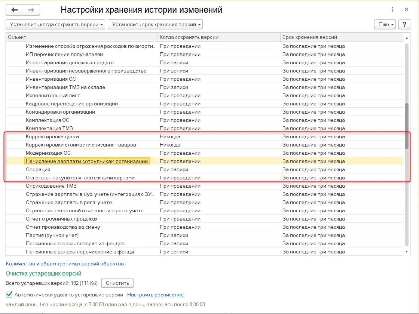Click highlighted 'Начисление зарплаты сотрудникам организации' cell
The image size is (419, 314).
(87, 161)
